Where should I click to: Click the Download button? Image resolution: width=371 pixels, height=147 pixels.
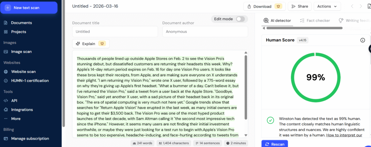pyautogui.click(x=263, y=6)
